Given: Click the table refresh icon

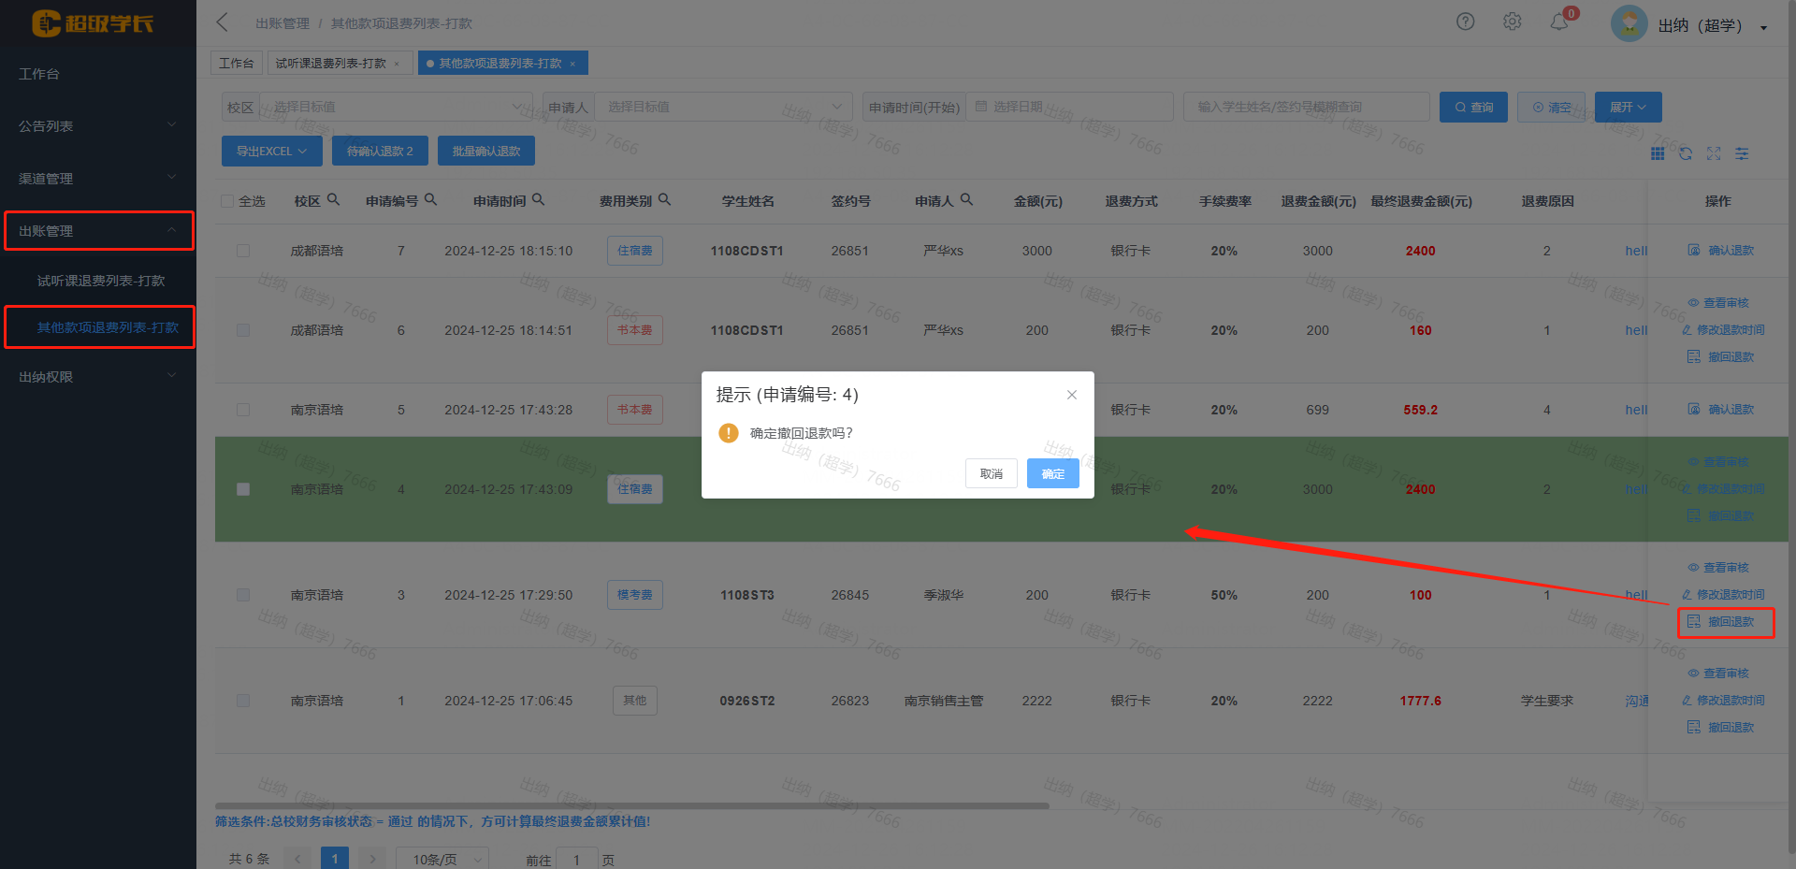Looking at the screenshot, I should (1686, 153).
